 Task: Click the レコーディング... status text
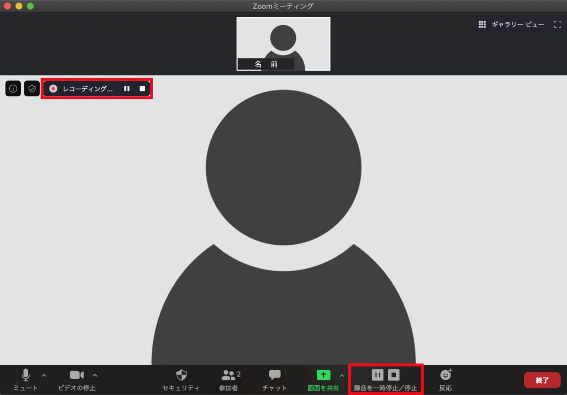pos(88,89)
